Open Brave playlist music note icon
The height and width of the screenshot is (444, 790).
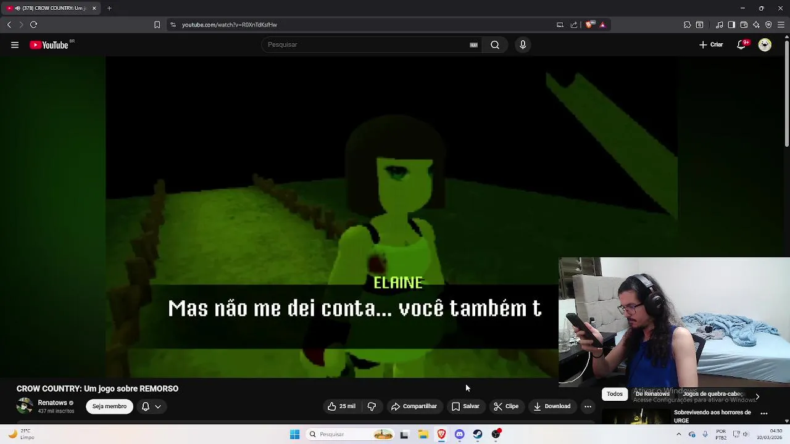pyautogui.click(x=719, y=25)
